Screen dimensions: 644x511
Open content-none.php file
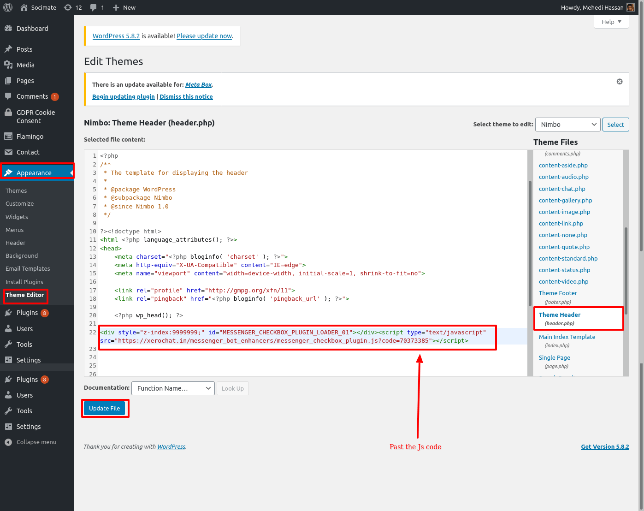coord(563,235)
